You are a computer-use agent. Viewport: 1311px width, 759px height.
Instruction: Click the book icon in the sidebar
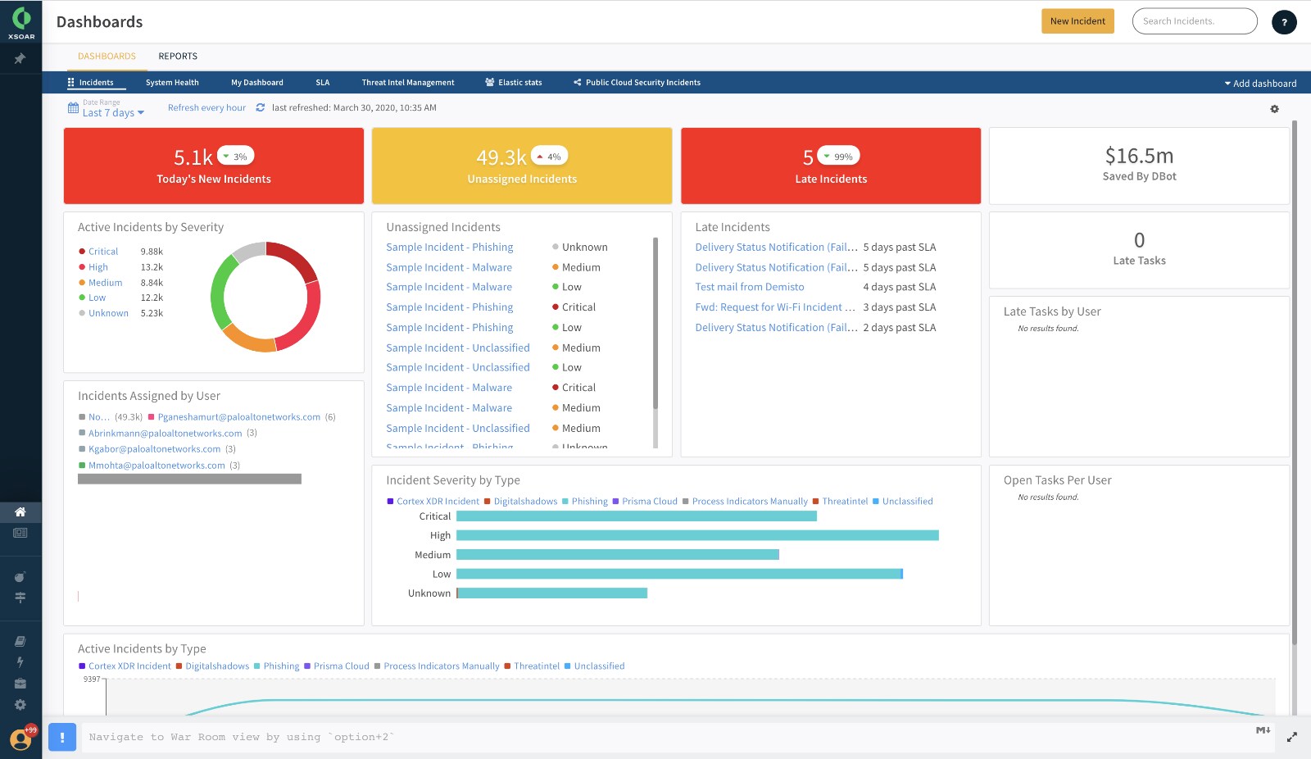(x=20, y=641)
